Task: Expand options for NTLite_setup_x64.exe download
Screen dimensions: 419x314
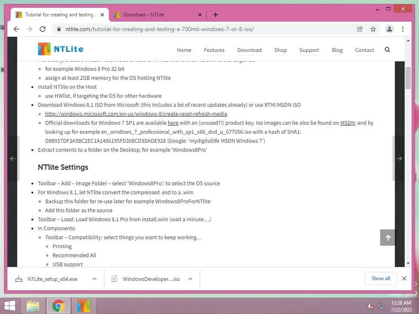Action: coord(95,279)
